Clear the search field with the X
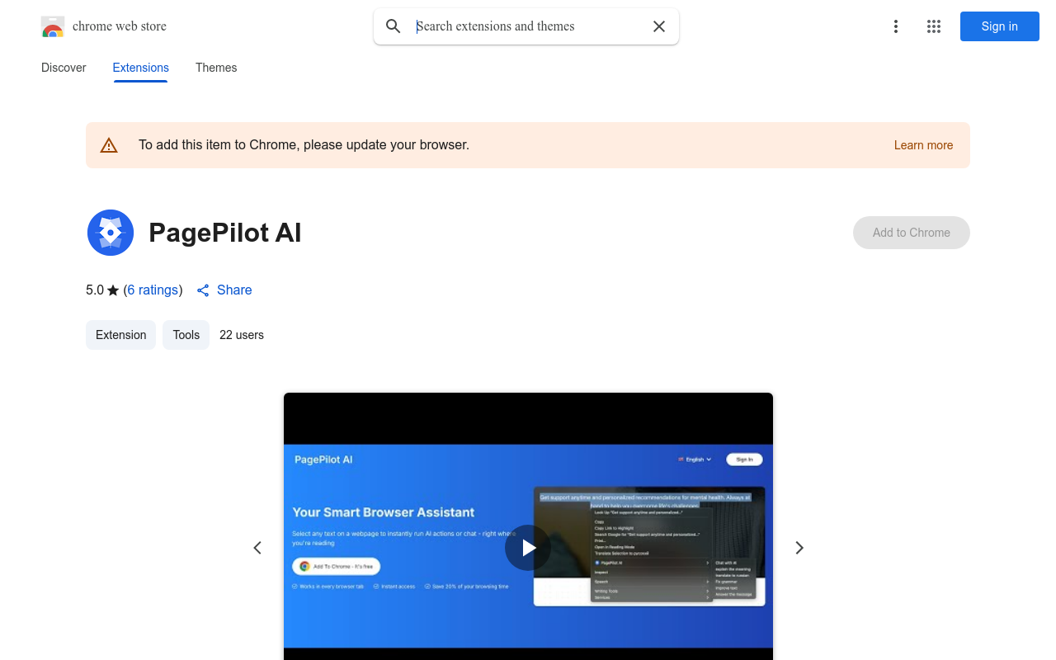The image size is (1056, 660). tap(659, 26)
